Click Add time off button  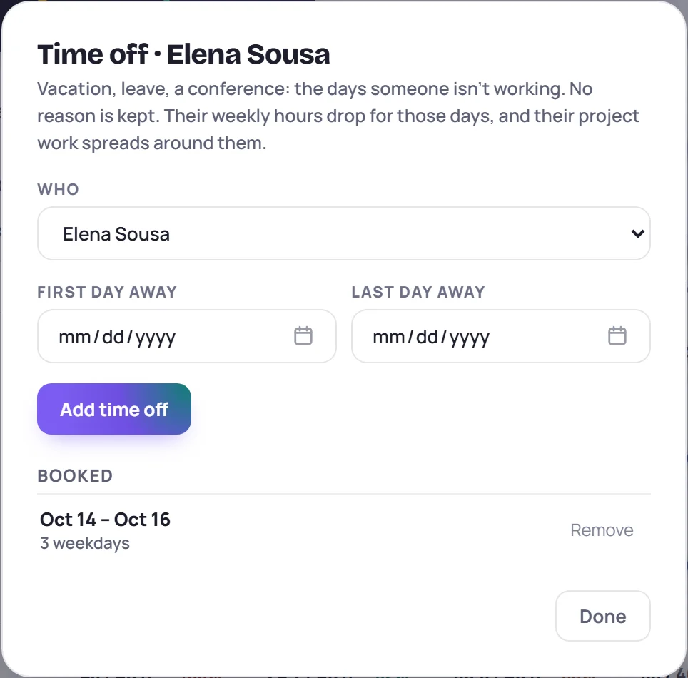114,409
